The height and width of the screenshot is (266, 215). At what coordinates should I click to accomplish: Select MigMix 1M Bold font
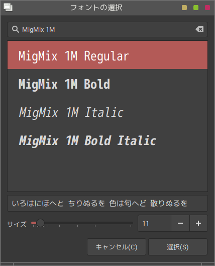[x=107, y=84]
